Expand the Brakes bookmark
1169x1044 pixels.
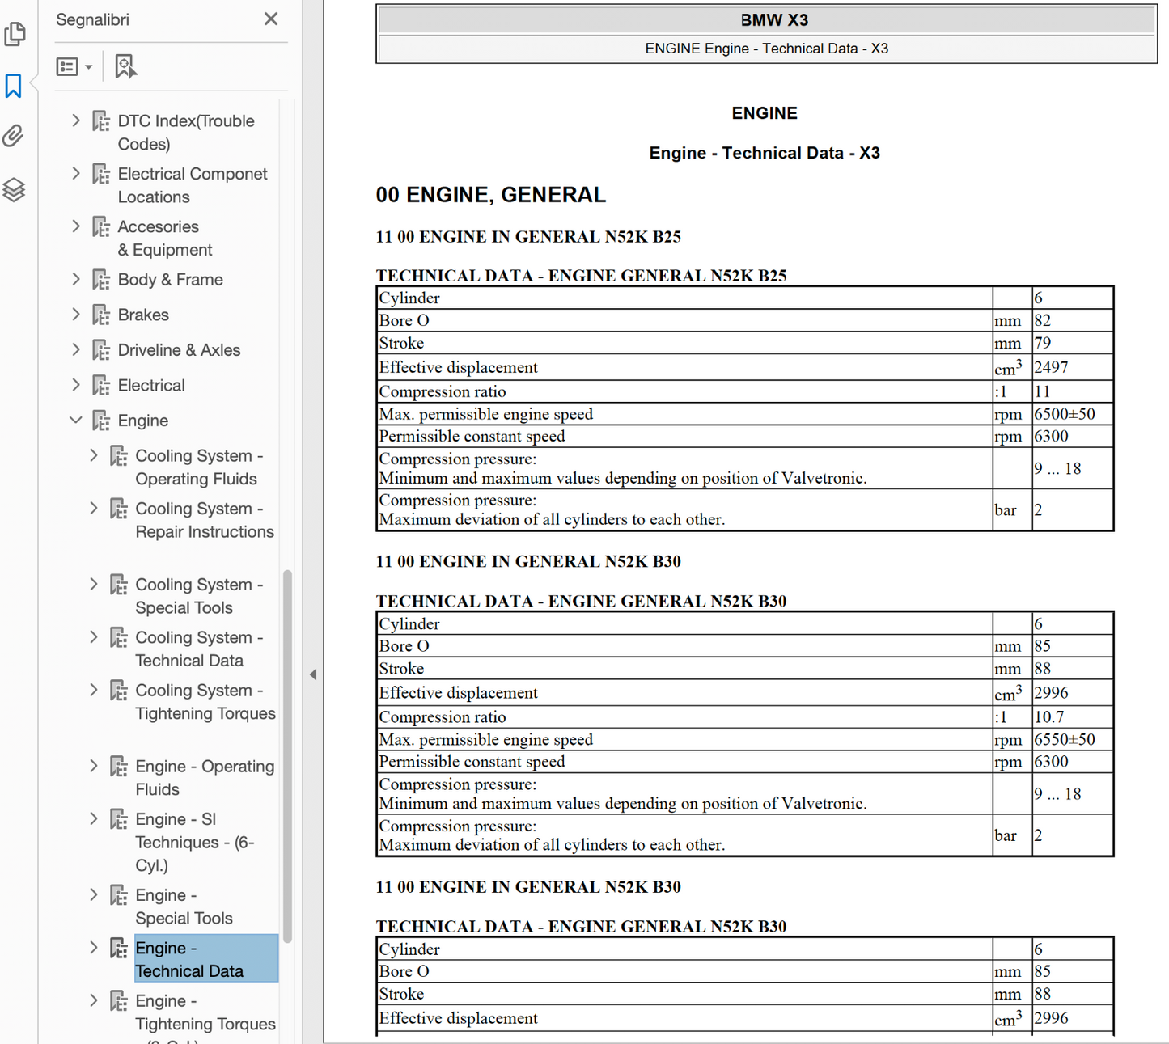76,315
